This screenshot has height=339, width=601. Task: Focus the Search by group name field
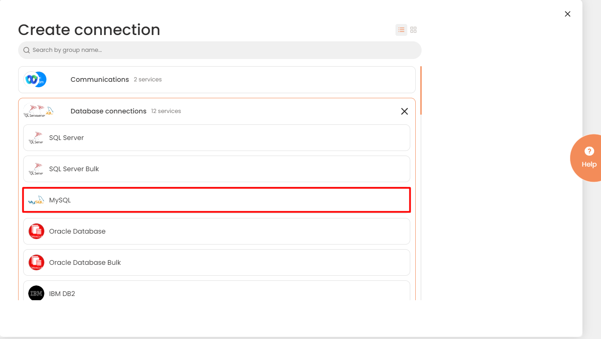(219, 50)
